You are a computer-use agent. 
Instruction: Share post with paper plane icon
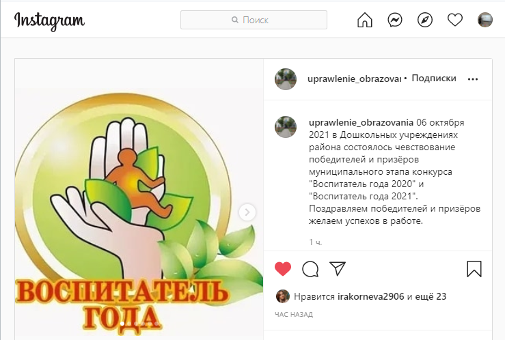point(338,268)
